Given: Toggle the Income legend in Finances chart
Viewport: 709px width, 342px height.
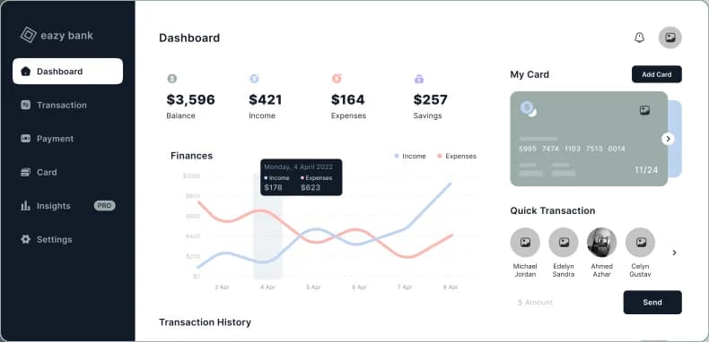Looking at the screenshot, I should click(x=409, y=156).
